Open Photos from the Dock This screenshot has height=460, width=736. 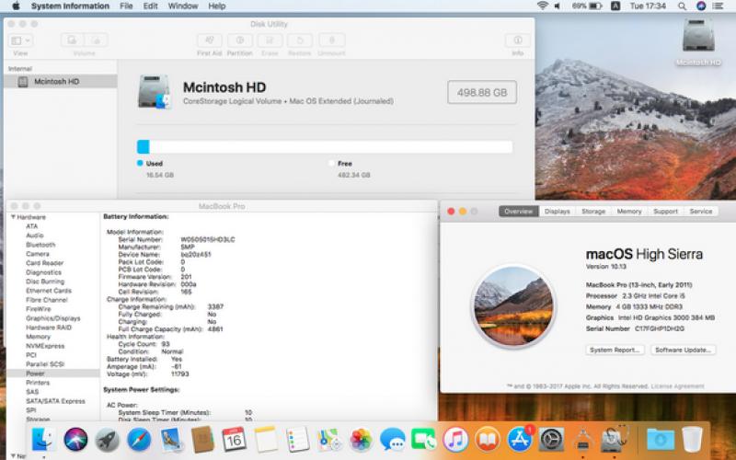361,440
